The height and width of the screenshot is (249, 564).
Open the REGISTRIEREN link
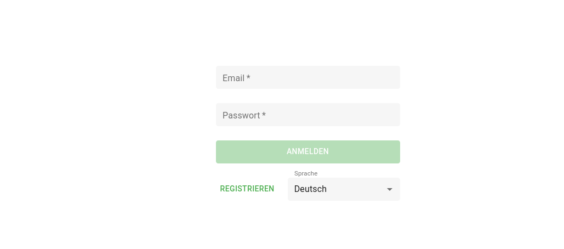(247, 189)
